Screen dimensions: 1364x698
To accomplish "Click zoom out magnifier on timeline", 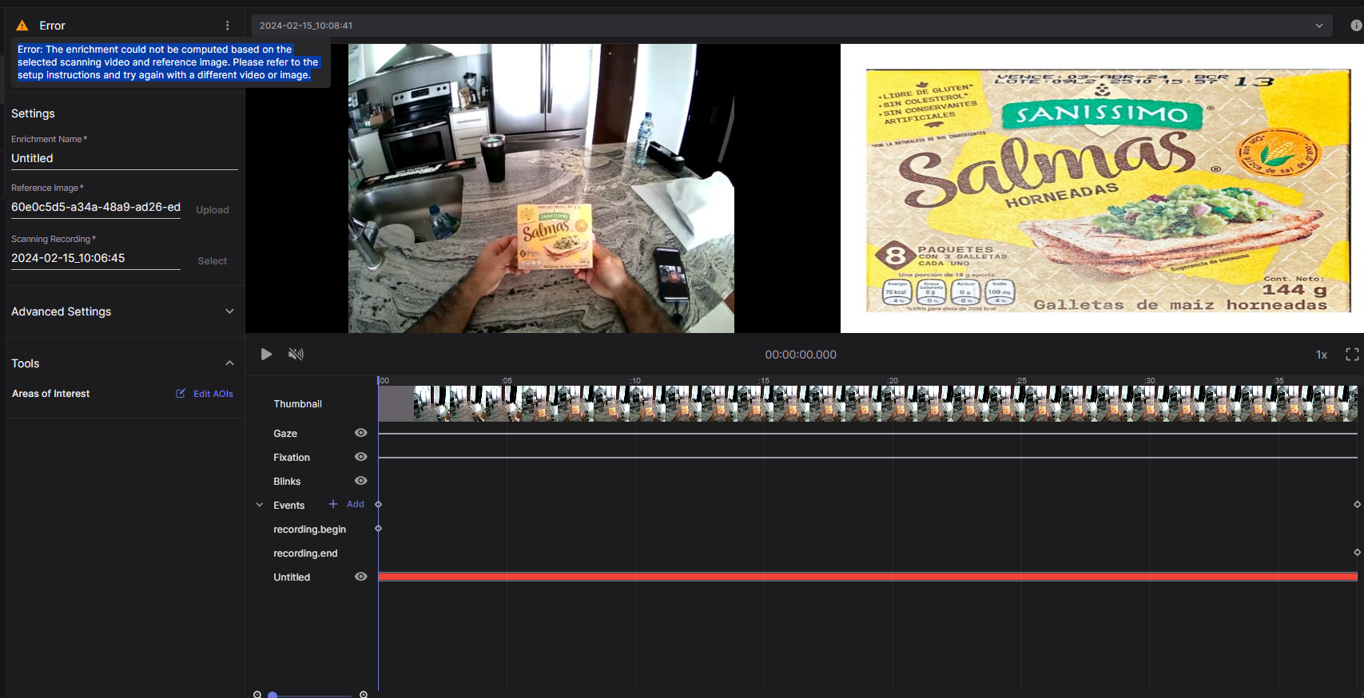I will point(257,695).
